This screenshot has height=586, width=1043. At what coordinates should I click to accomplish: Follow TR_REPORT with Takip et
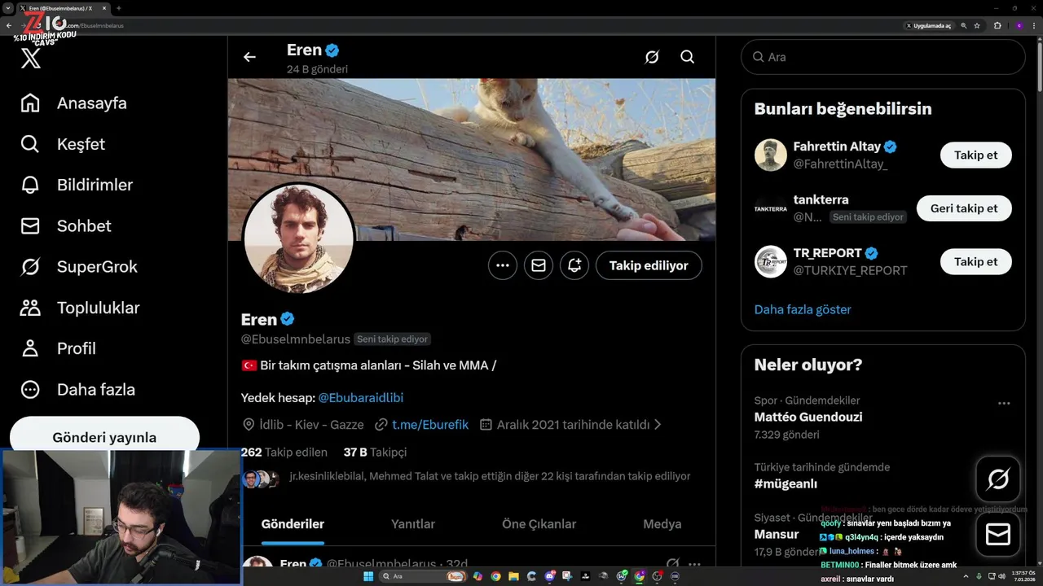976,262
